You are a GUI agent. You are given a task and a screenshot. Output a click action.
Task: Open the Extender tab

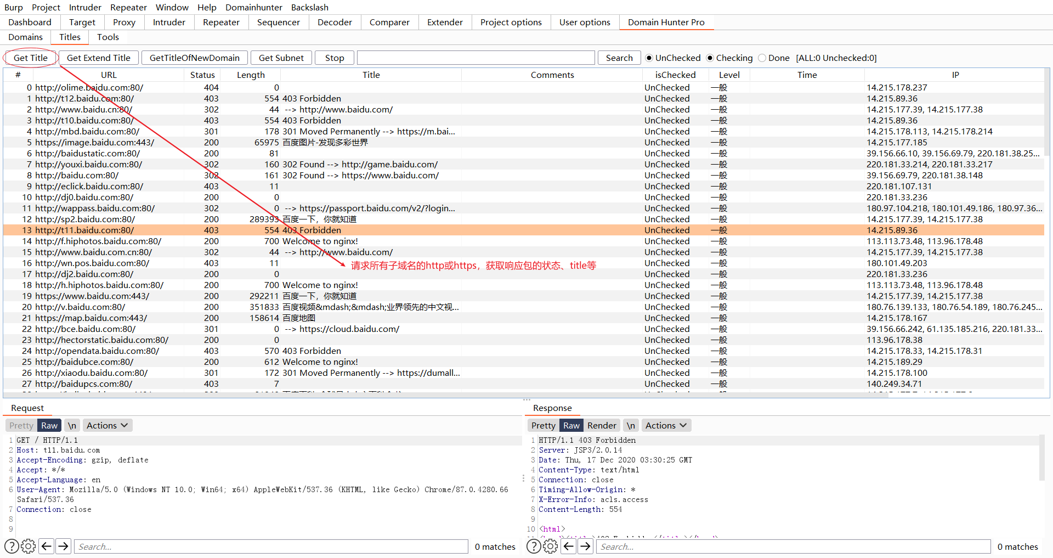pos(445,22)
